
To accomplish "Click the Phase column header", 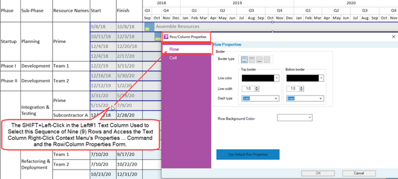I will click(x=10, y=11).
